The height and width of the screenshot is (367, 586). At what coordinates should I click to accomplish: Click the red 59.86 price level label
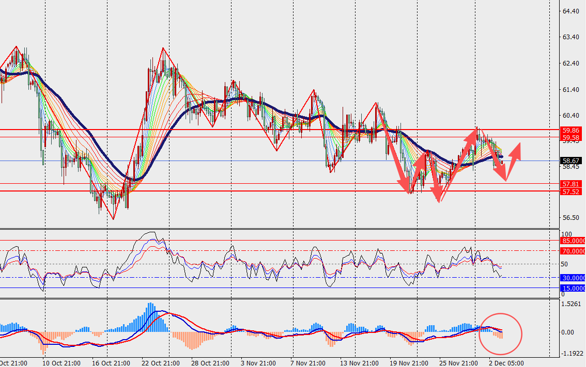570,130
